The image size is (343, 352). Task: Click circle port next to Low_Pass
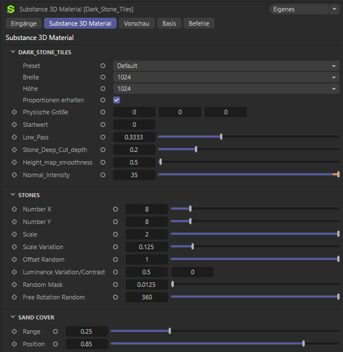[x=103, y=137]
